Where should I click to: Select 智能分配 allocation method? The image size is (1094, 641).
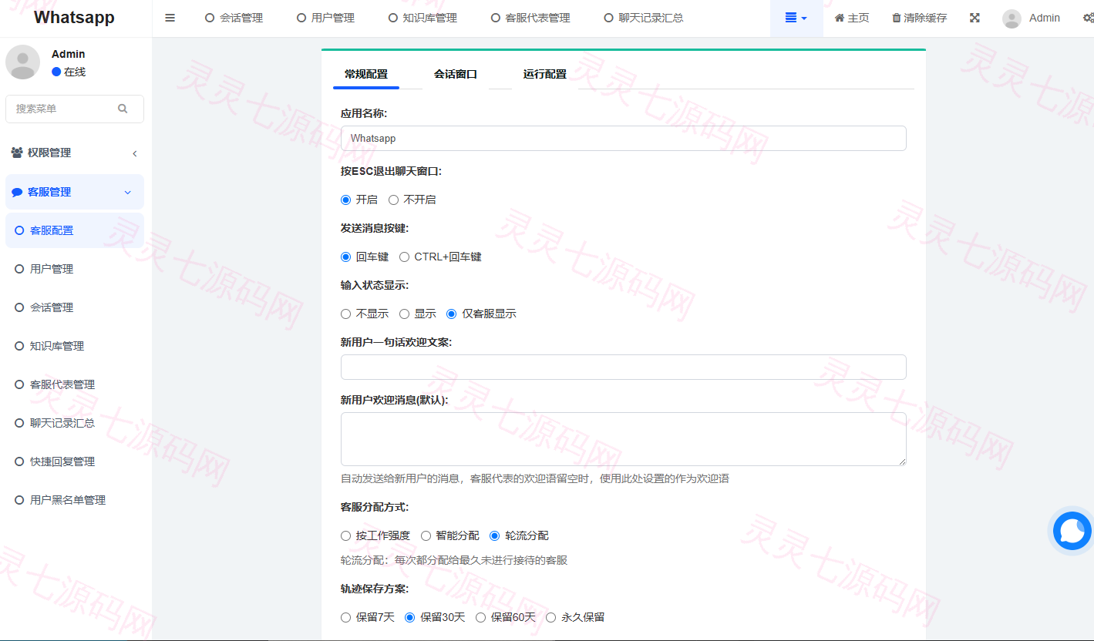tap(426, 535)
